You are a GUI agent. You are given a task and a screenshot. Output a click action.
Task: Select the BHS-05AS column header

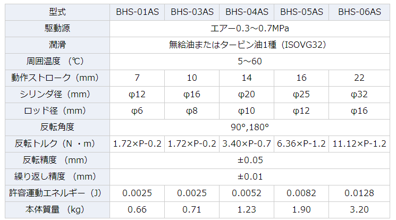[301, 12]
